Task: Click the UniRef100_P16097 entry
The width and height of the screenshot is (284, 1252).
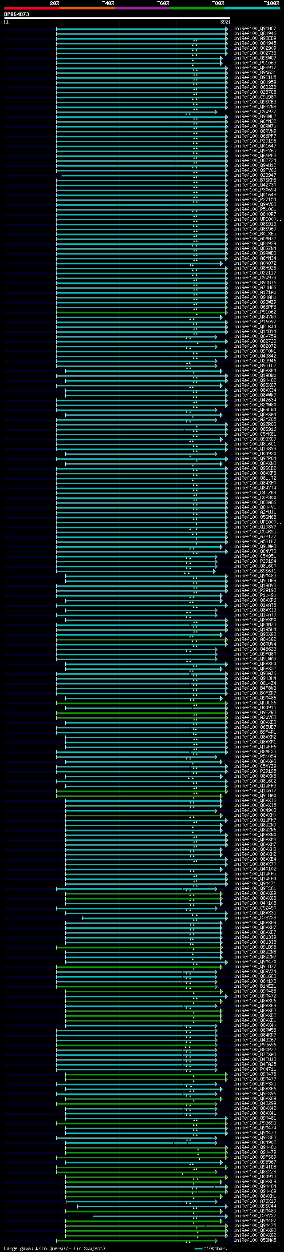Action: click(x=255, y=322)
